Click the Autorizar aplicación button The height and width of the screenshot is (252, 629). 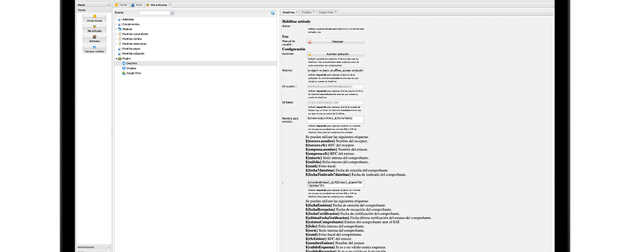point(335,53)
